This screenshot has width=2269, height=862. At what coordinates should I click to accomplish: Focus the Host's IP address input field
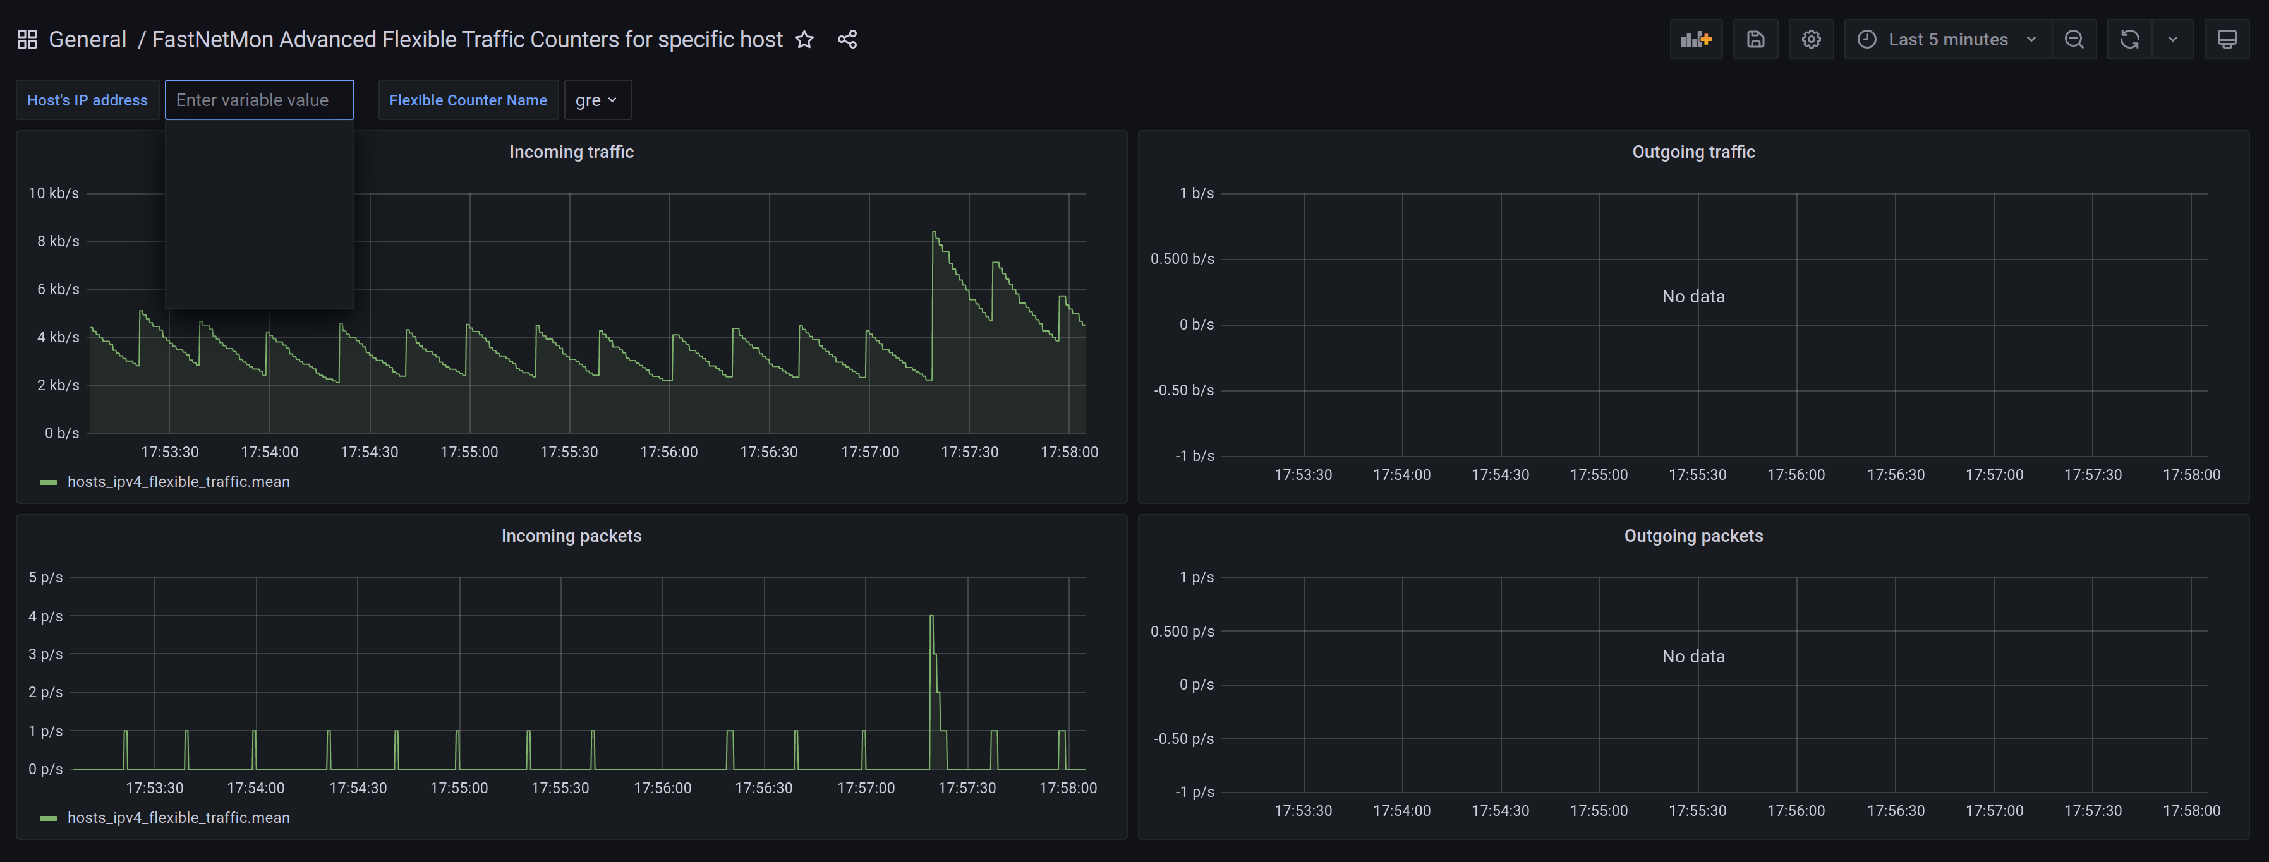click(259, 100)
